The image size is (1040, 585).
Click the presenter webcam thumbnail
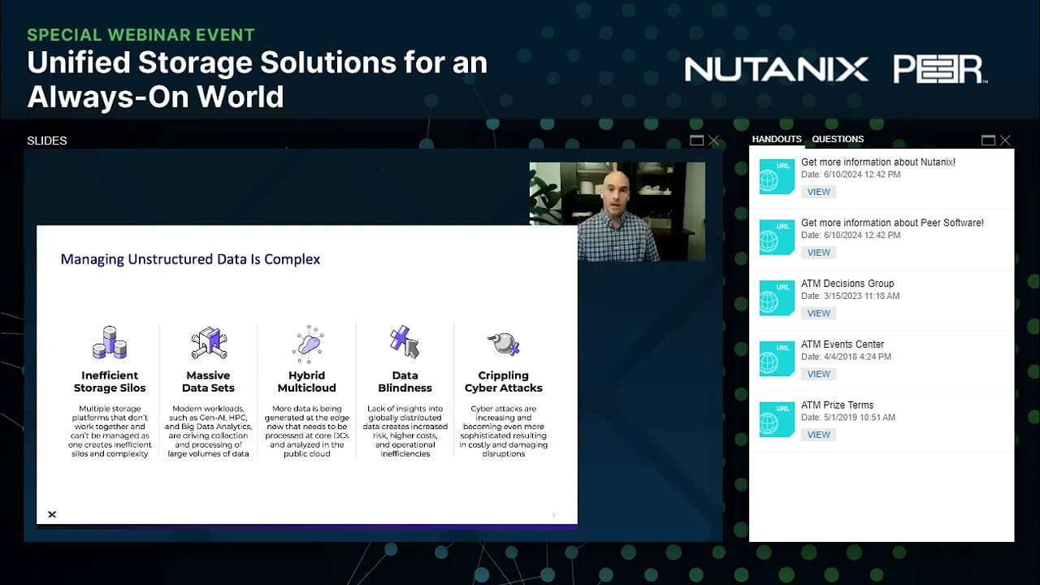617,211
